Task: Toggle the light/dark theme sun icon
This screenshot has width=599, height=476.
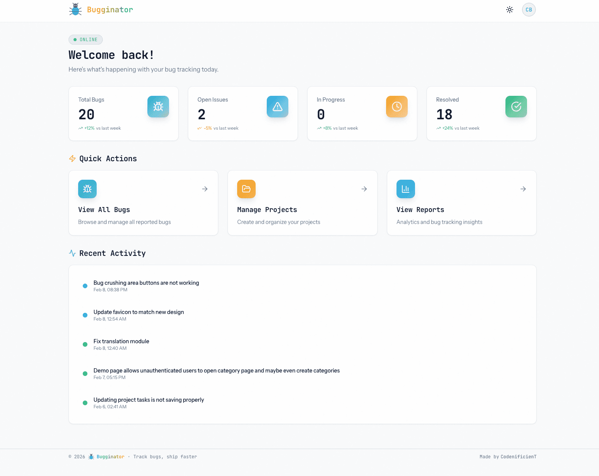Action: coord(510,10)
